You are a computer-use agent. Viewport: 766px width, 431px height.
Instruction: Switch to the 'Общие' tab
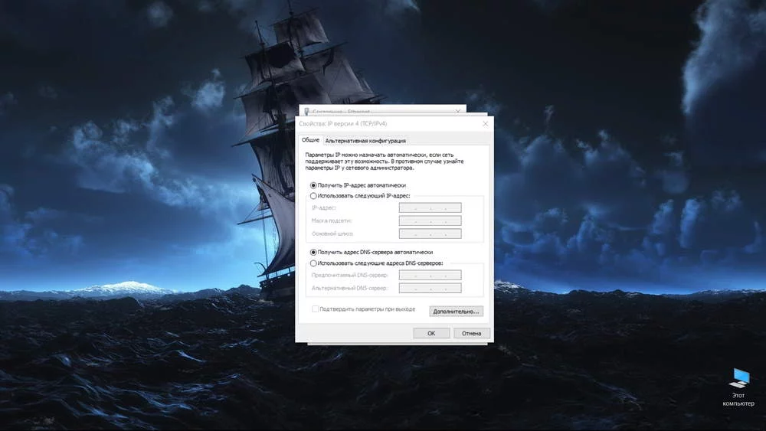310,140
